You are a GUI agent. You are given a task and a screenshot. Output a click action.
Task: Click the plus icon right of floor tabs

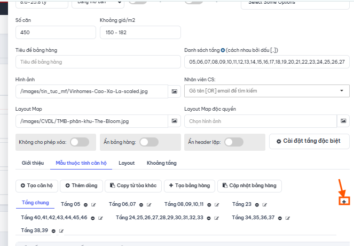click(344, 202)
